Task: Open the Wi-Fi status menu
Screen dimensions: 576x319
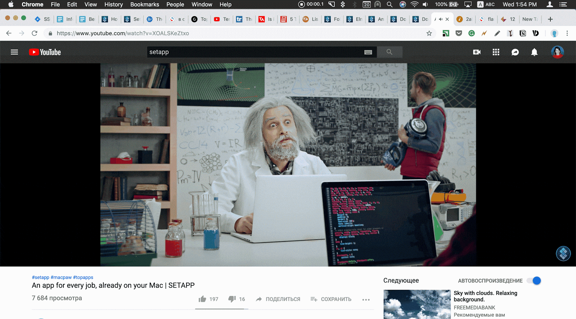Action: click(414, 4)
